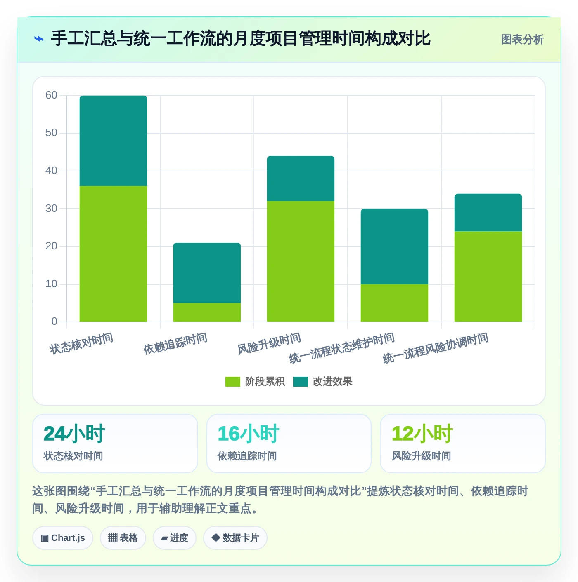The image size is (578, 582).
Task: Click the 统一流程状态维护时间 x-axis label
Action: click(x=342, y=348)
